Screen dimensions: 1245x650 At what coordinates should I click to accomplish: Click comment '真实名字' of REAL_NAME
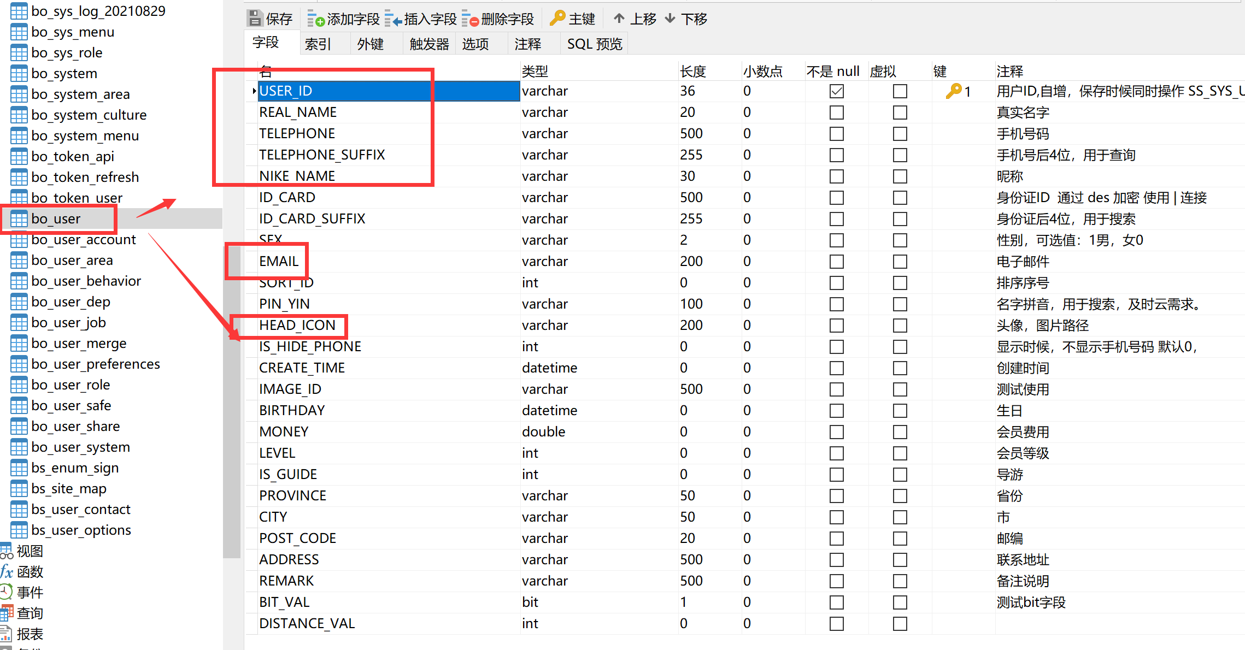coord(1023,113)
